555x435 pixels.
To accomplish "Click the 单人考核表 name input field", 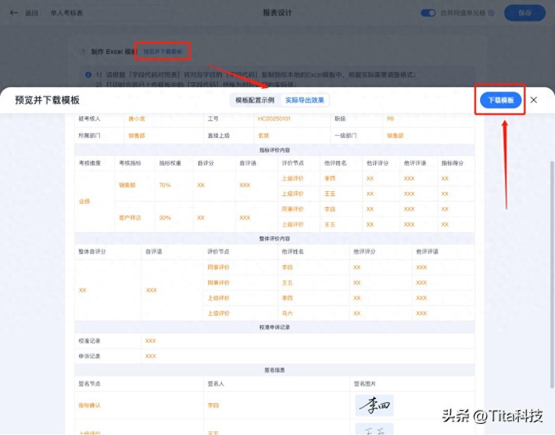I will click(x=109, y=13).
